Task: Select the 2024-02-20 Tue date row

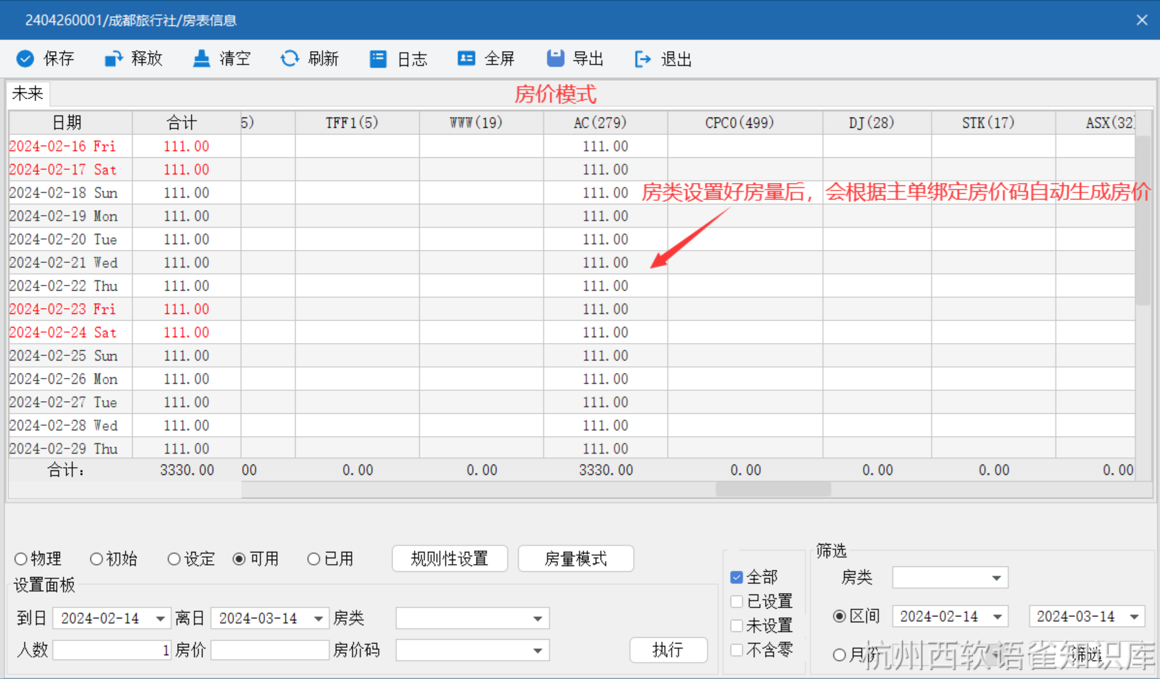Action: (x=70, y=239)
